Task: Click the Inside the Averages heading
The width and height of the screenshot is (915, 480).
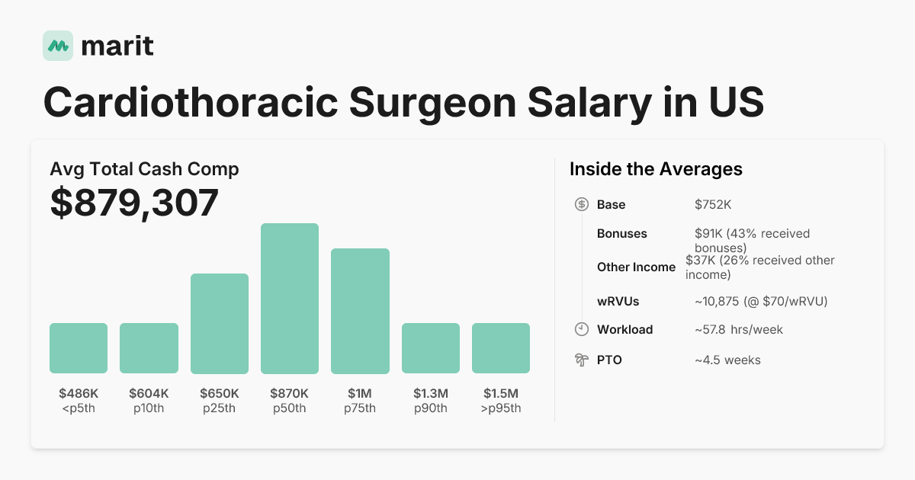Action: click(656, 169)
